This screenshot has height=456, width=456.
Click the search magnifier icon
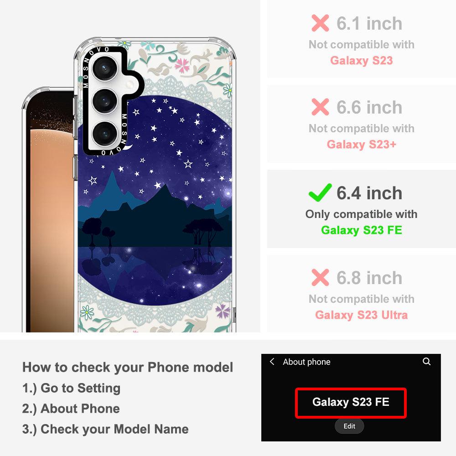click(x=426, y=362)
